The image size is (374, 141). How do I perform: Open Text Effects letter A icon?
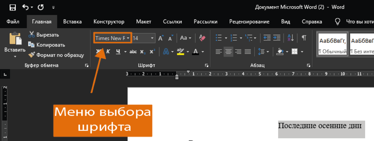tap(166, 51)
